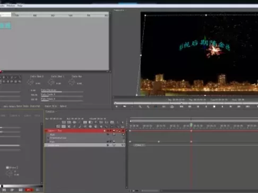Collapse the red layer using its left arrow
Screen dimensions: 258x193
tap(46, 131)
